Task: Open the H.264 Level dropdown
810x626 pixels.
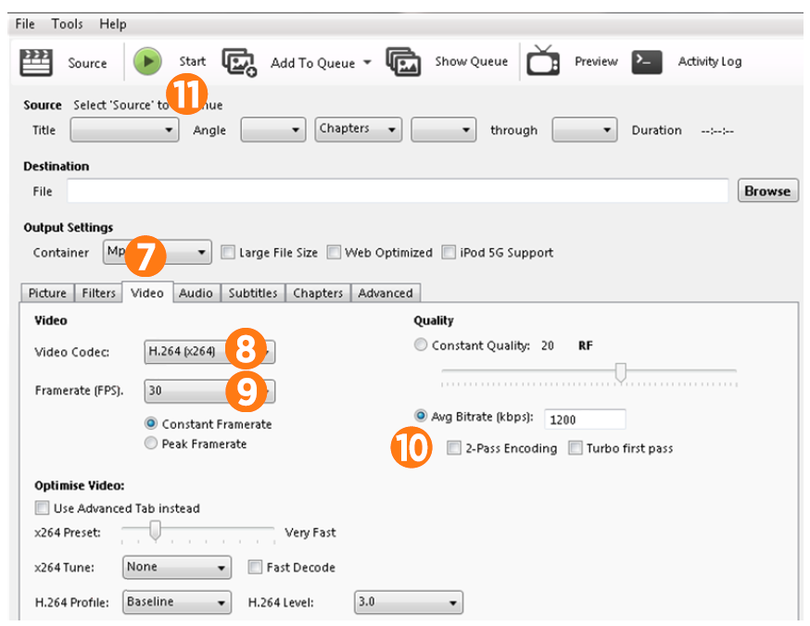Action: click(408, 602)
